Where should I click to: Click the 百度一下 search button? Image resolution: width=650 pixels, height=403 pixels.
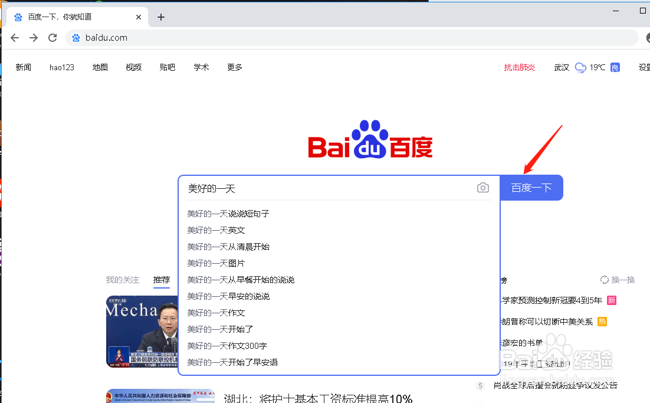[x=531, y=188]
